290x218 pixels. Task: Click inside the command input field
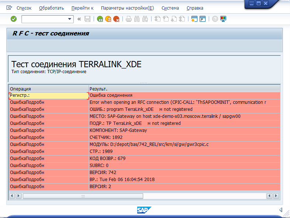pos(44,19)
